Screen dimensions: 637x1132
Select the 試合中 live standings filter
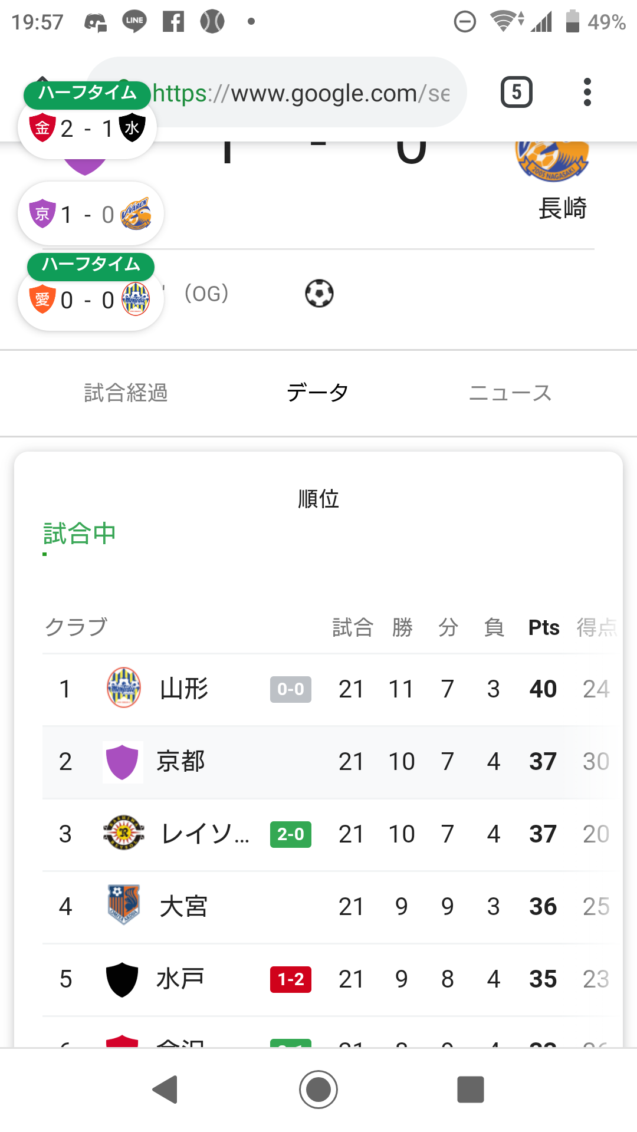pyautogui.click(x=80, y=534)
